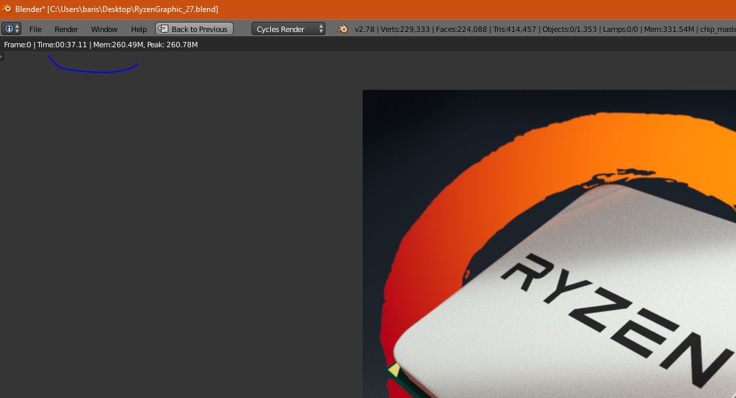Click the Blender logo in the info header
This screenshot has width=736, height=398.
click(x=343, y=29)
